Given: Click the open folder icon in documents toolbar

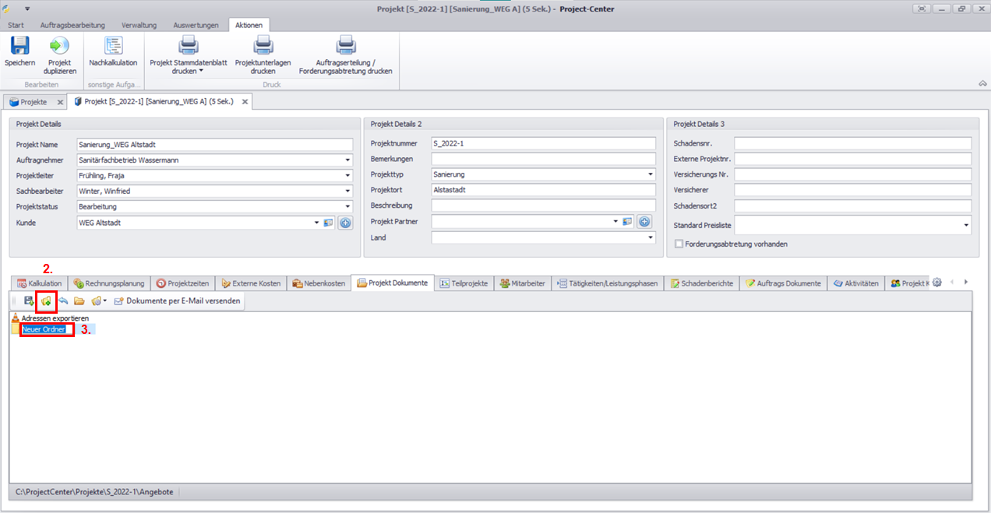Looking at the screenshot, I should [79, 300].
